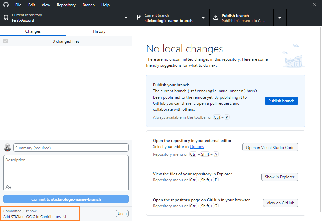Image resolution: width=322 pixels, height=221 pixels.
Task: Maximize the GitHub Desktop window
Action: click(300, 5)
